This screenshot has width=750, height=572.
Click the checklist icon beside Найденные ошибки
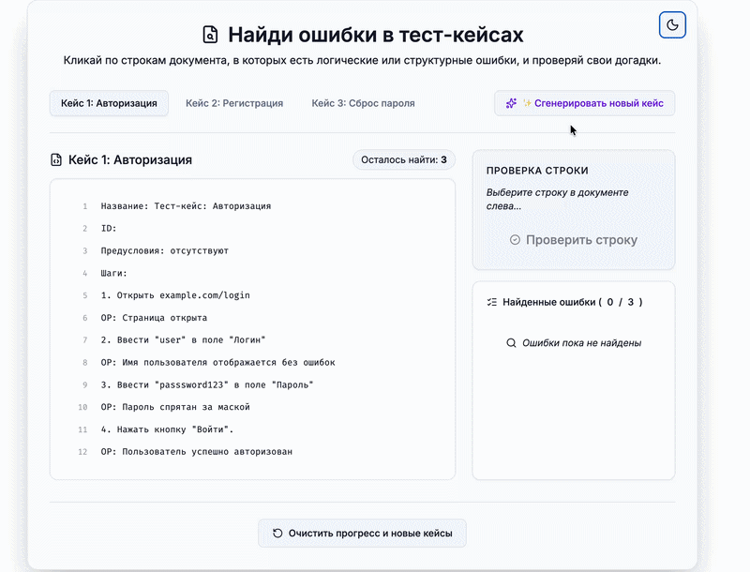[x=491, y=302]
